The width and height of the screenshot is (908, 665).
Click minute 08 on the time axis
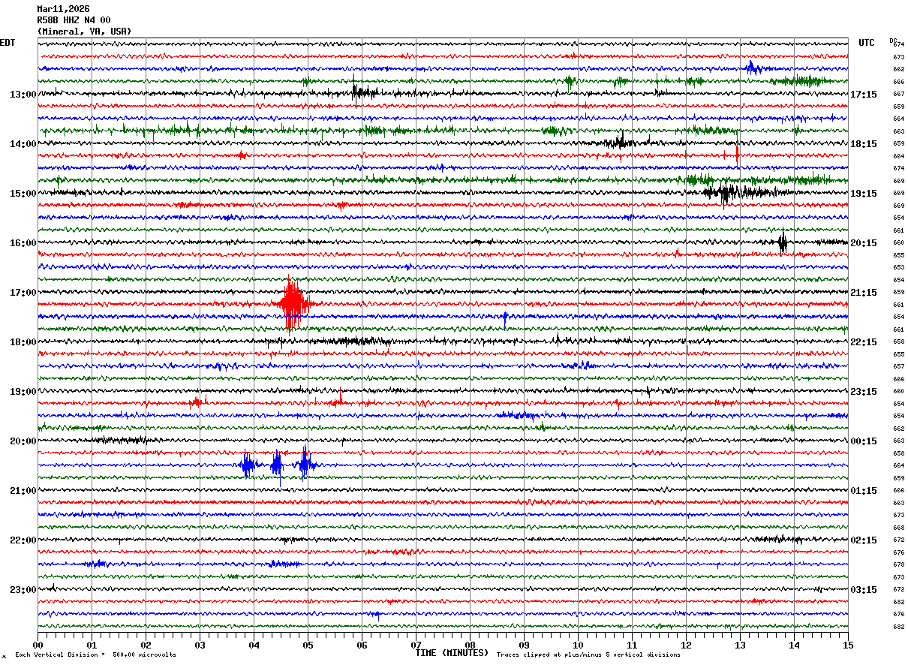(x=470, y=645)
